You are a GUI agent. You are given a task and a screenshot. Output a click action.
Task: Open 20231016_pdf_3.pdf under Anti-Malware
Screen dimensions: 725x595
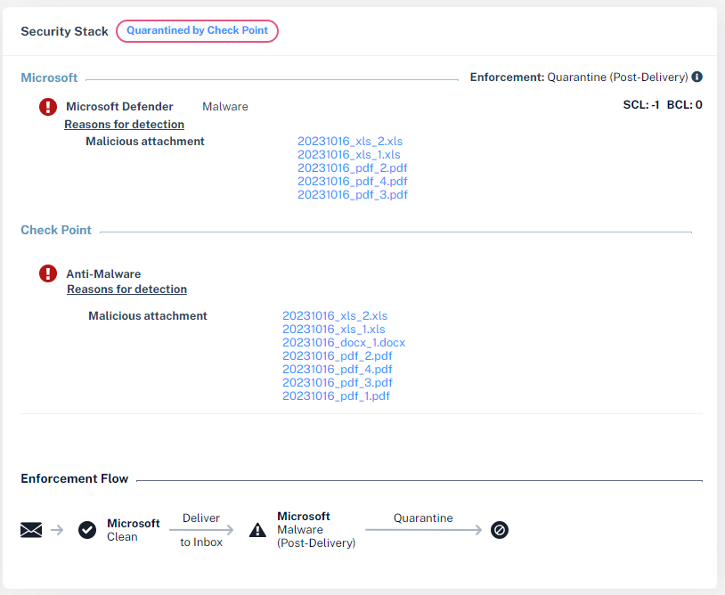[337, 383]
